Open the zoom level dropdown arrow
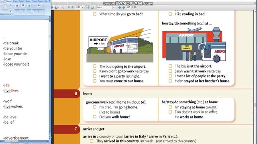The width and height of the screenshot is (257, 144). coord(82,7)
